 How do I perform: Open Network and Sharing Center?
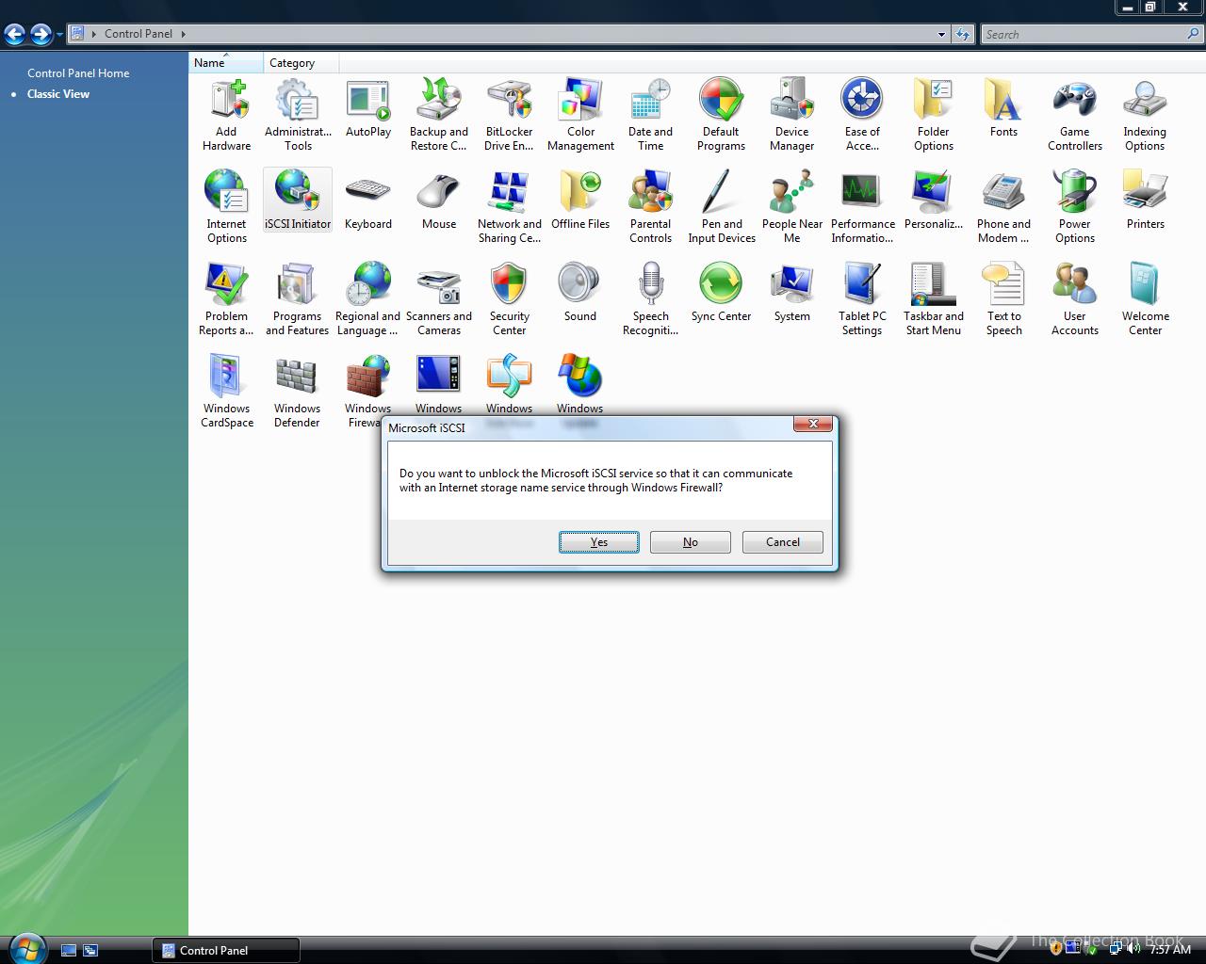[509, 206]
